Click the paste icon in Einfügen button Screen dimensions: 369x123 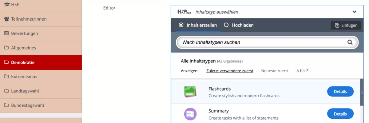coord(337,26)
